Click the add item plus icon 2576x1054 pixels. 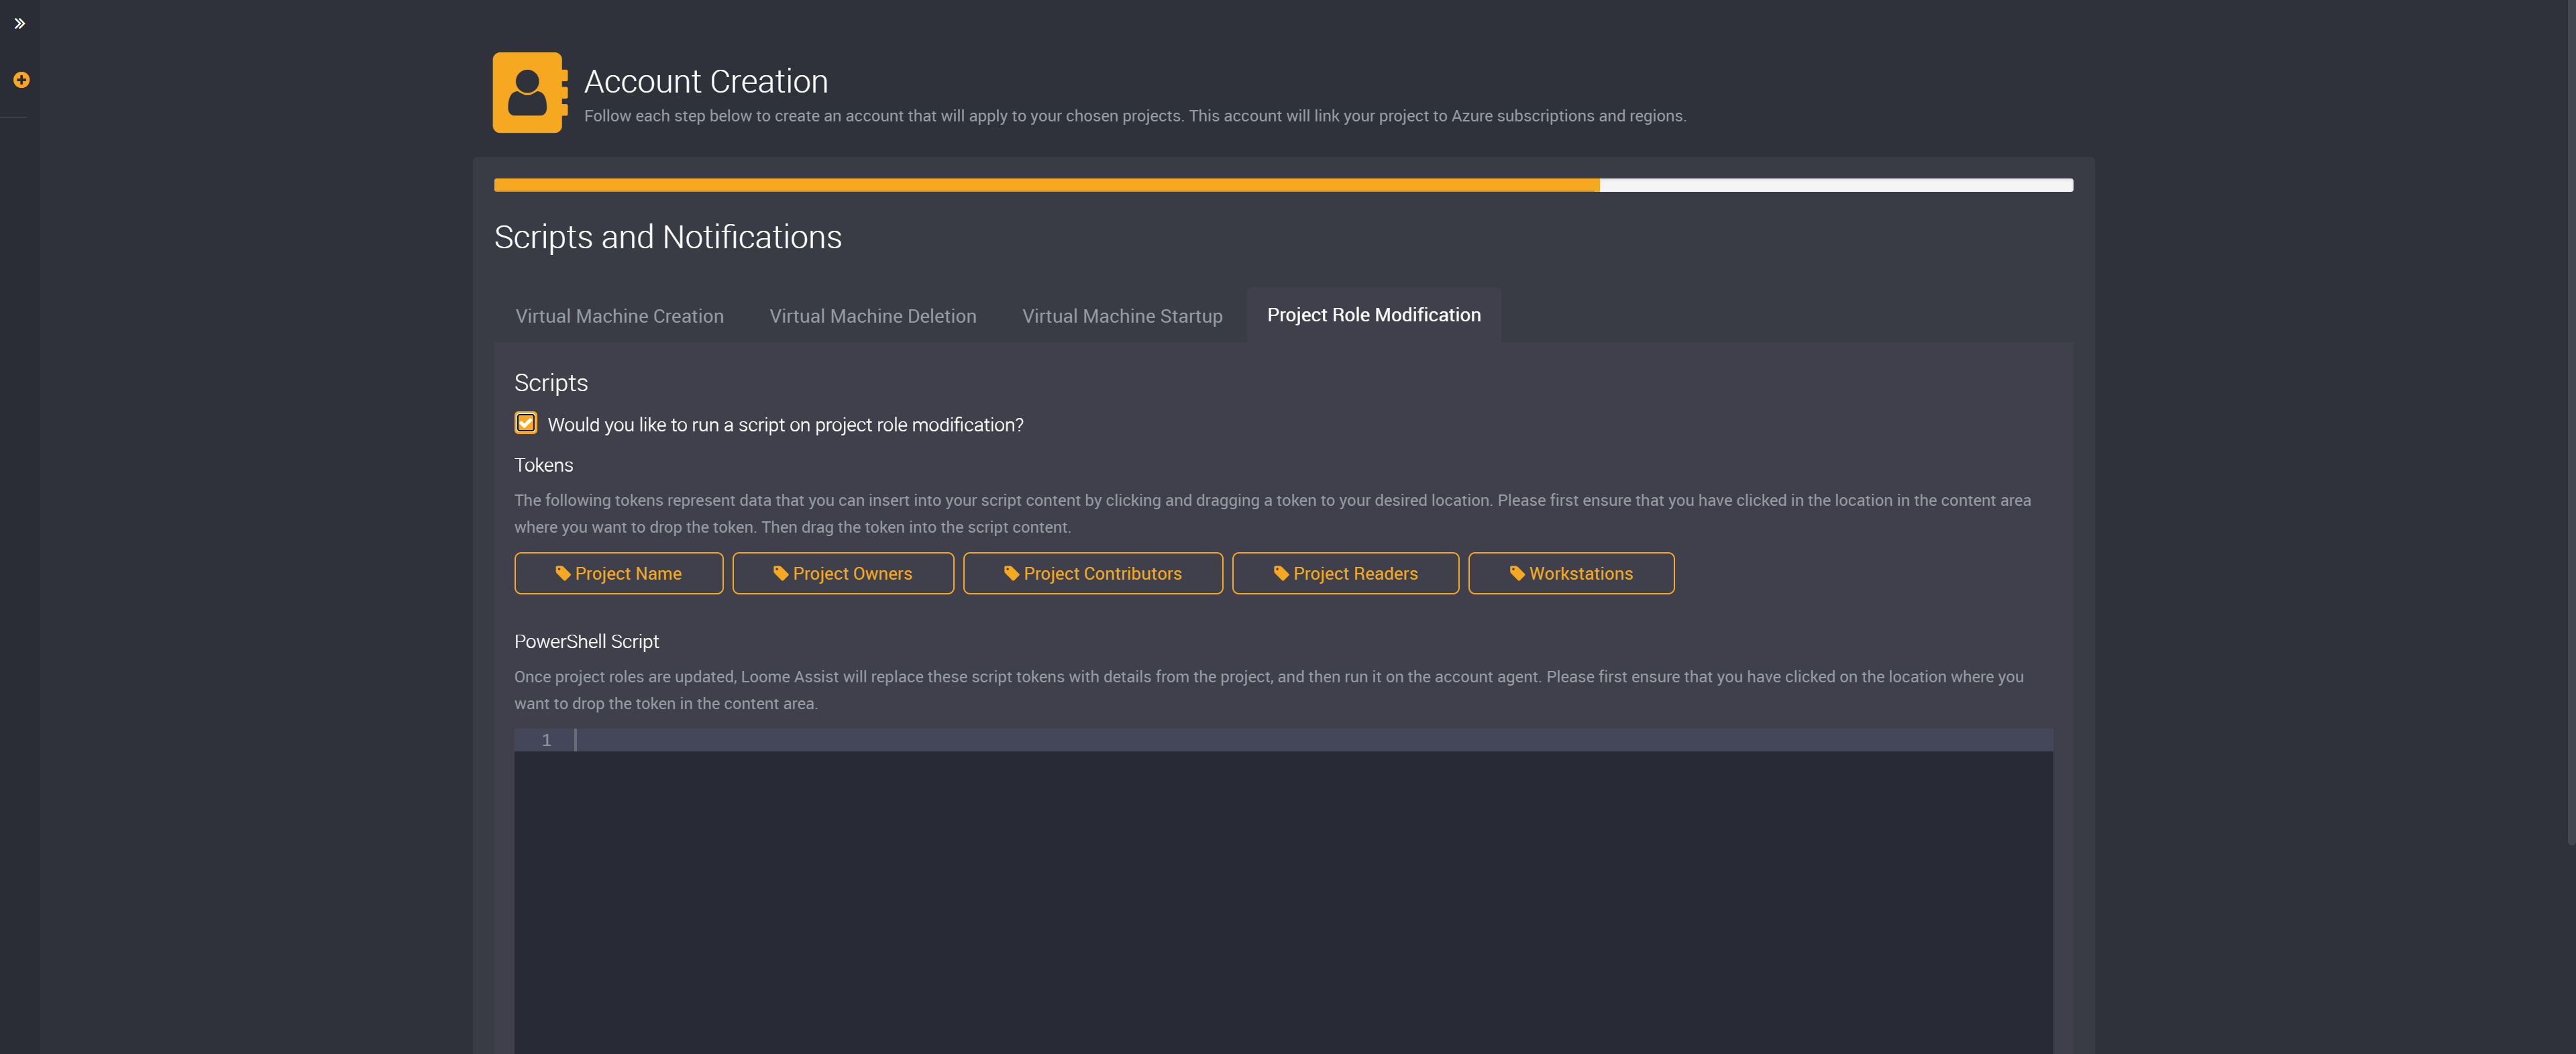(x=21, y=81)
